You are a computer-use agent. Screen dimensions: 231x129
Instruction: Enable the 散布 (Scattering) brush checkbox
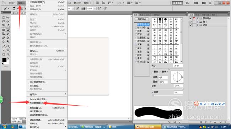136,31
